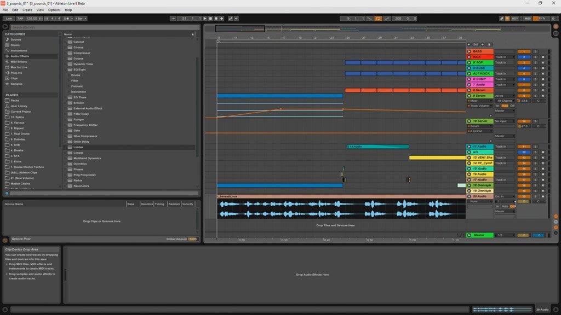Image resolution: width=561 pixels, height=315 pixels.
Task: Open the Options menu
Action: click(54, 10)
